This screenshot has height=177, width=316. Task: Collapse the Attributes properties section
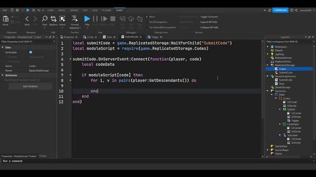tap(2, 75)
